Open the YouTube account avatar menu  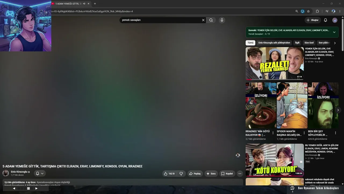coord(335,20)
